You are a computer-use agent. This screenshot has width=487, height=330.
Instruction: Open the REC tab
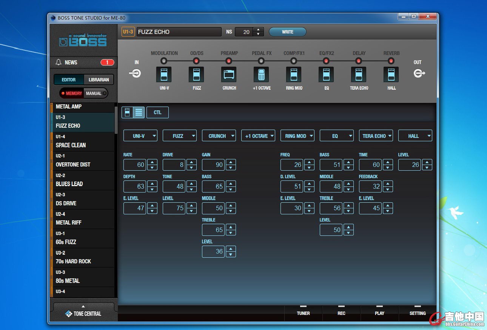coord(341,313)
